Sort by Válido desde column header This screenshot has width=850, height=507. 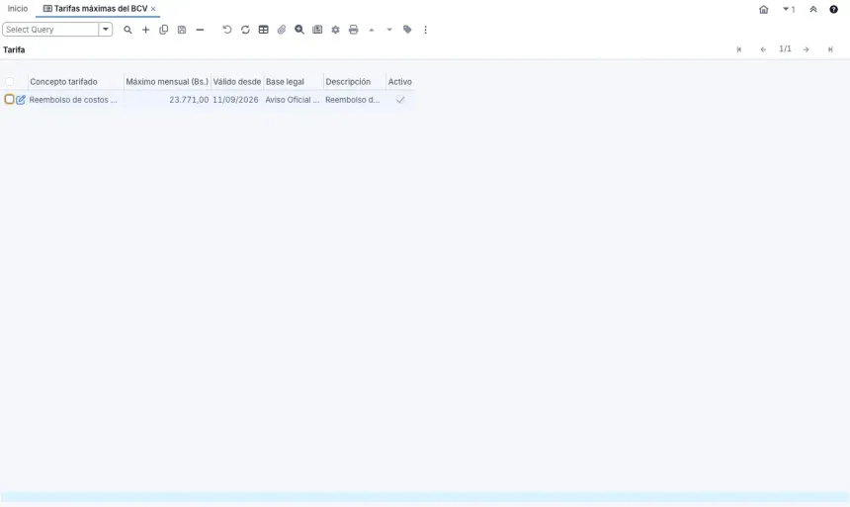click(x=237, y=82)
